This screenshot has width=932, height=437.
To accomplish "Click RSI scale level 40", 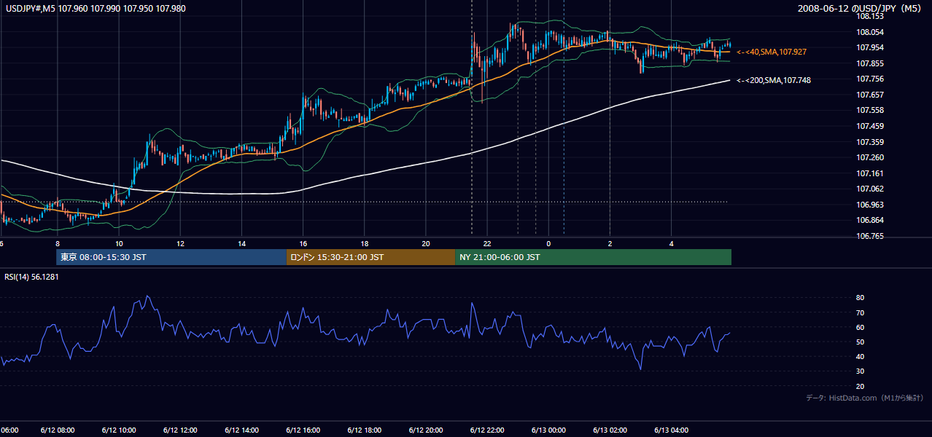I will tap(860, 356).
